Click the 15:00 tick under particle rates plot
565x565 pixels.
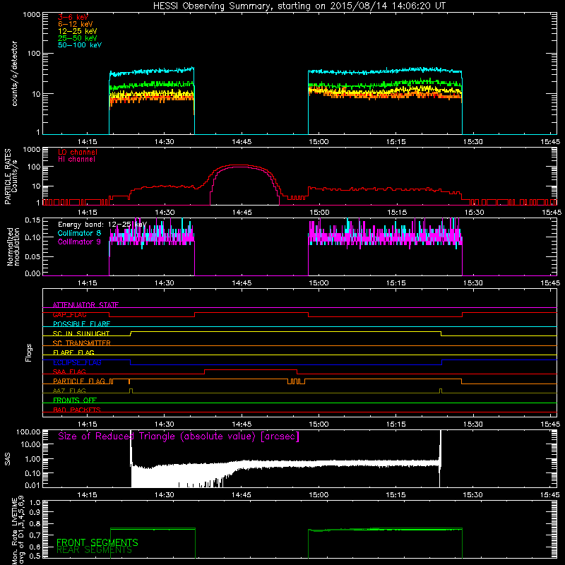tap(319, 213)
